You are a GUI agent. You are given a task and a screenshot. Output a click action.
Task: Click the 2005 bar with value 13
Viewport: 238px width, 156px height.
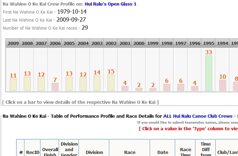pos(69,84)
